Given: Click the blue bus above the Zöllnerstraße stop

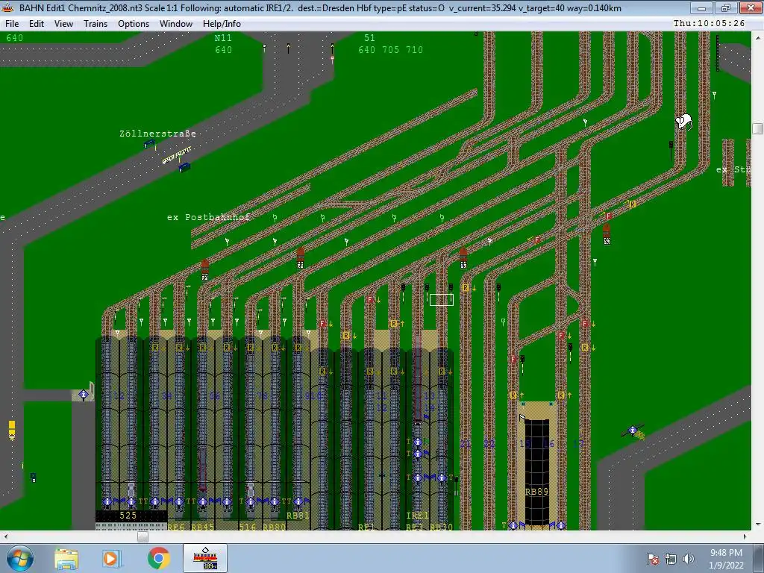Looking at the screenshot, I should pyautogui.click(x=149, y=144).
